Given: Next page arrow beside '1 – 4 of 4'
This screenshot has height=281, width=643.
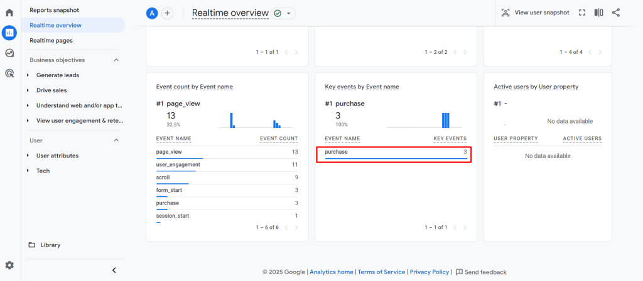Looking at the screenshot, I should 600,53.
